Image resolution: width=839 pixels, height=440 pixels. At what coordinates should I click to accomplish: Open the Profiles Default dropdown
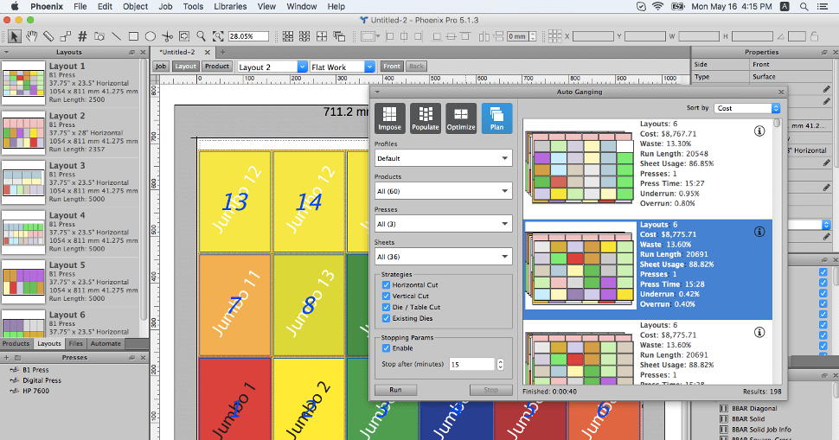pos(443,158)
